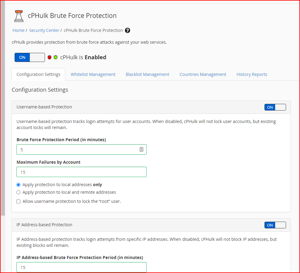Click 'Brute Force Protection Period (in minutes)' label
The height and width of the screenshot is (273, 300).
pos(61,140)
